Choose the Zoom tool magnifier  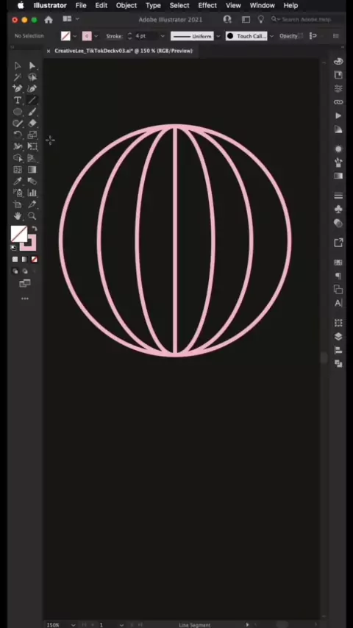(32, 216)
